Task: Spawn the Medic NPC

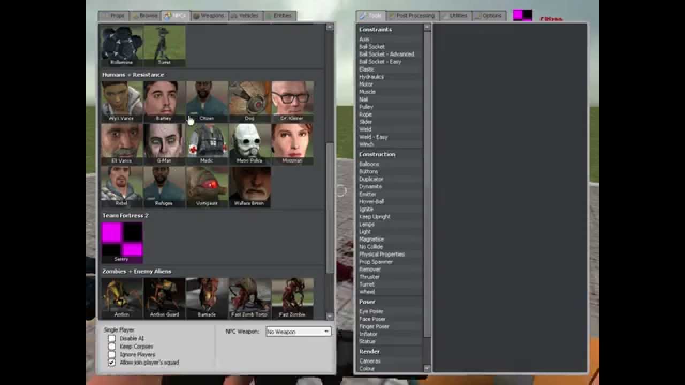Action: (x=207, y=144)
